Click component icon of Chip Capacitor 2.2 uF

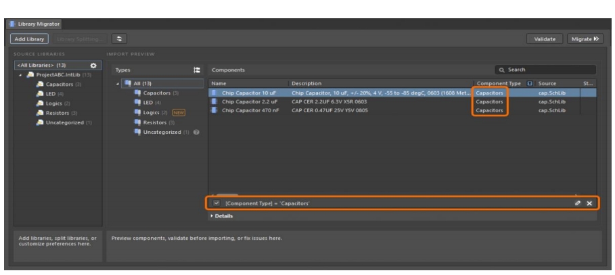pos(214,101)
